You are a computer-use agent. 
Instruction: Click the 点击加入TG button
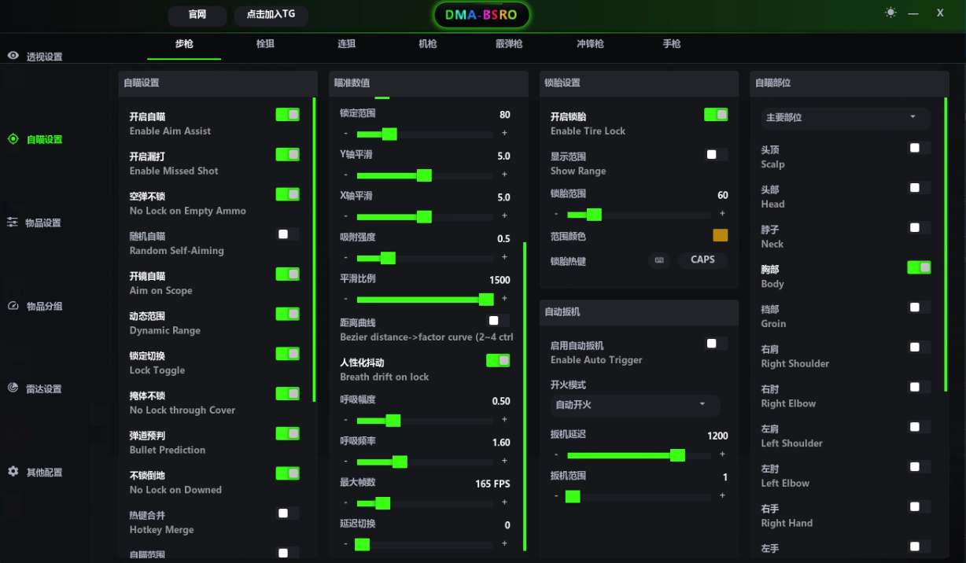[271, 15]
